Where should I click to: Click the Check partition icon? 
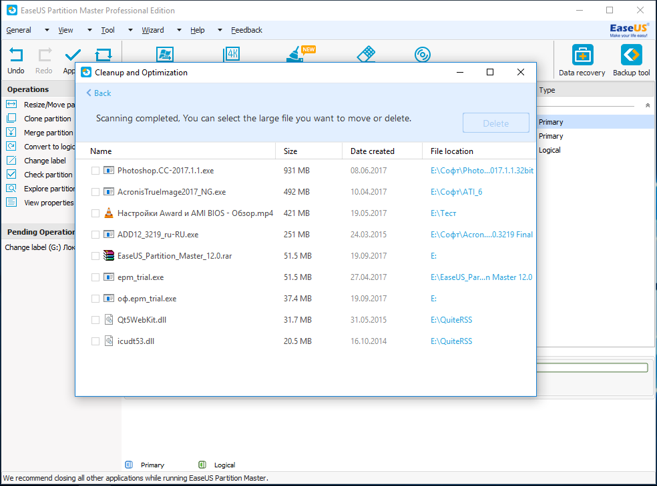point(11,175)
